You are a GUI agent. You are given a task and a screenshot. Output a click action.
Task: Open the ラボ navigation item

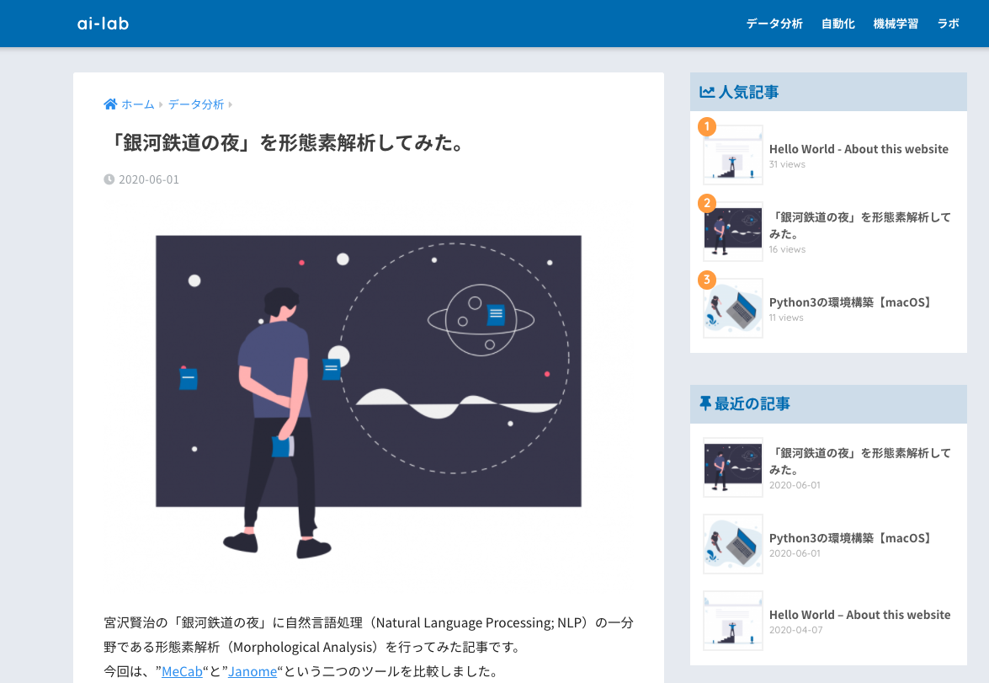[x=948, y=24]
